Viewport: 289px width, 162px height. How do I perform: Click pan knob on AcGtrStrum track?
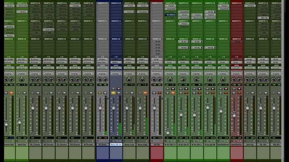[223, 80]
